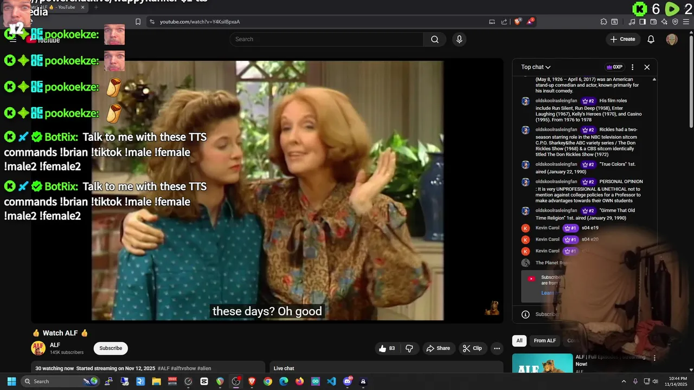Click the 0XP points badge in chat

(614, 67)
